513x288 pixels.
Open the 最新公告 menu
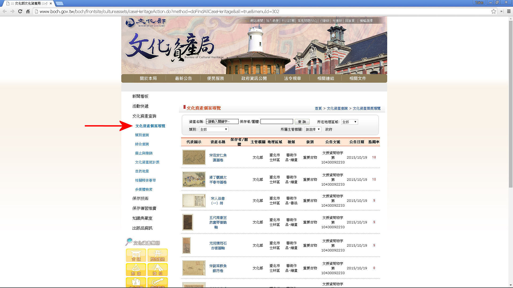tap(184, 78)
